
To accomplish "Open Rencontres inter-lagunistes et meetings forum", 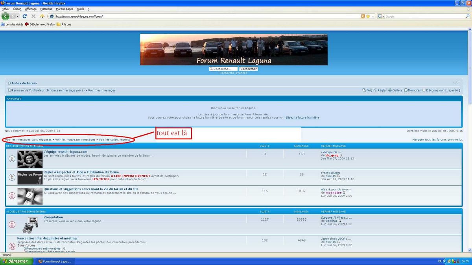I will pyautogui.click(x=47, y=238).
